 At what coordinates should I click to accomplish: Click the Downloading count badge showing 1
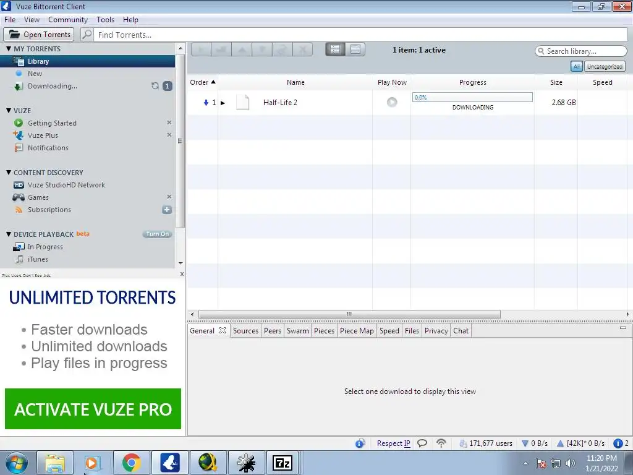coord(167,85)
